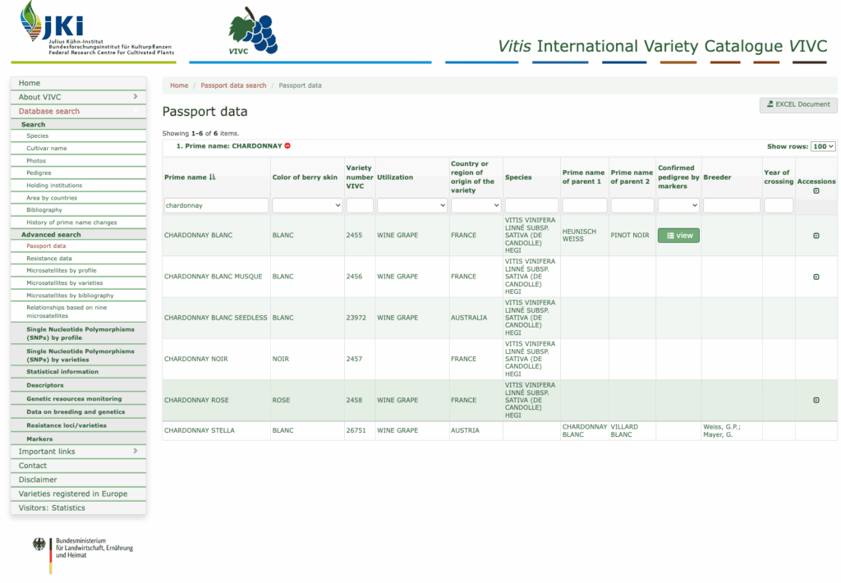The image size is (841, 583).
Task: Open Resistance data in sidebar menu
Action: pyautogui.click(x=48, y=259)
